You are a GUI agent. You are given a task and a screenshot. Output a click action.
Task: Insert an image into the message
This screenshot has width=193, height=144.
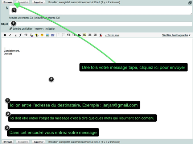coord(47,35)
